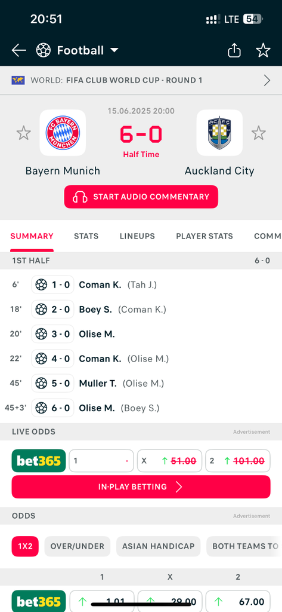Tap the Bayern Munich club logo
The image size is (282, 612).
click(x=63, y=133)
